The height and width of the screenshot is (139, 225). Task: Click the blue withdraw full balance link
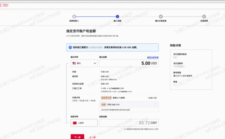[x=153, y=57]
